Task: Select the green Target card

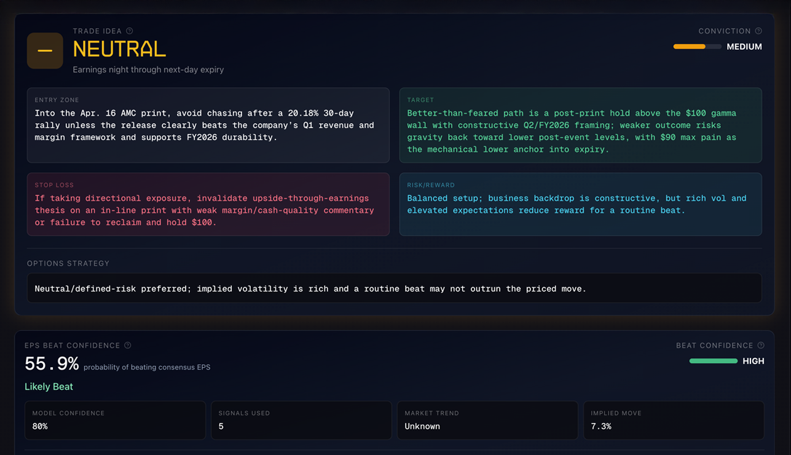Action: click(x=580, y=125)
